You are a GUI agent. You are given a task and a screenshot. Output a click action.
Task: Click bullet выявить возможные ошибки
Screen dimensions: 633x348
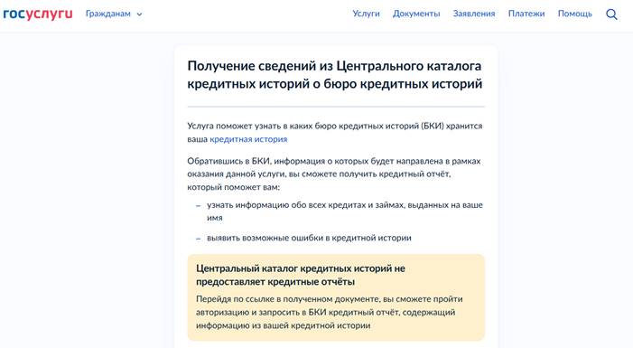(309, 238)
